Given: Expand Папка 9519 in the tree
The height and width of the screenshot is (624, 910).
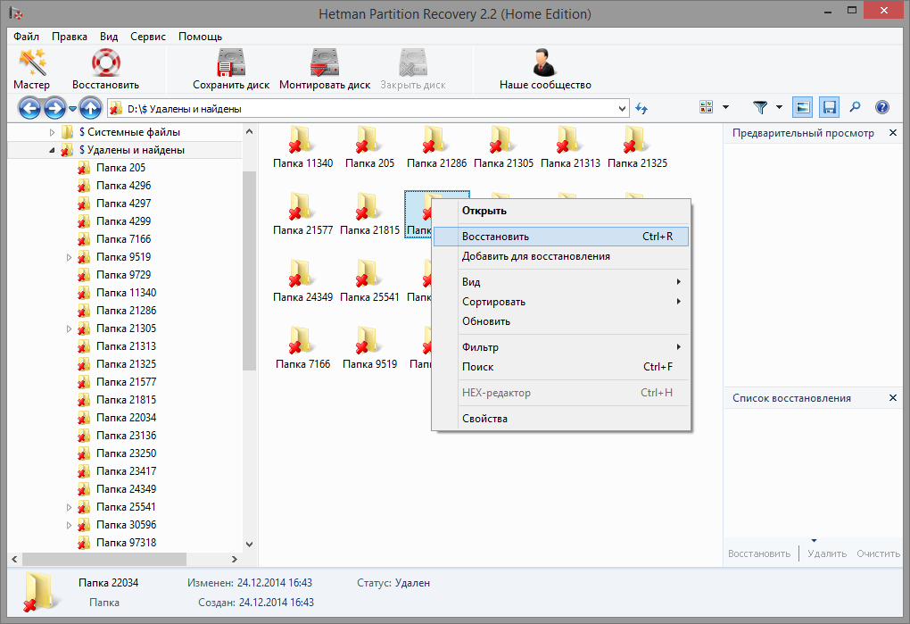Looking at the screenshot, I should click(69, 257).
